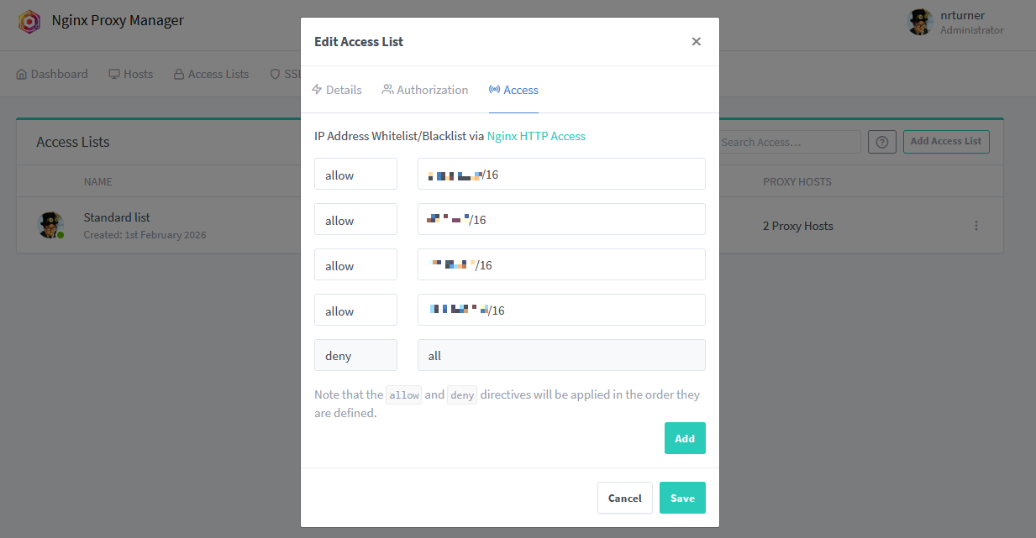Click the Access Lists padlock icon
This screenshot has height=538, width=1036.
click(177, 74)
